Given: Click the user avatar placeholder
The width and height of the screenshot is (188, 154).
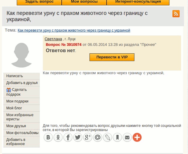Looking at the screenshot, I should (21, 55).
